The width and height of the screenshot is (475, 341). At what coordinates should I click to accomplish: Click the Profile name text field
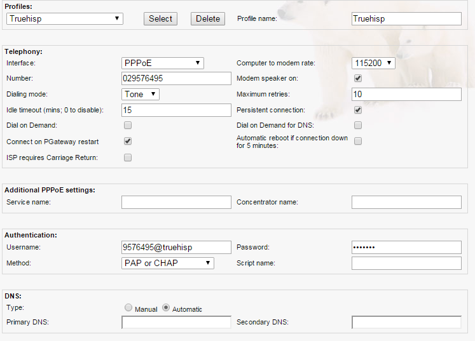click(406, 18)
